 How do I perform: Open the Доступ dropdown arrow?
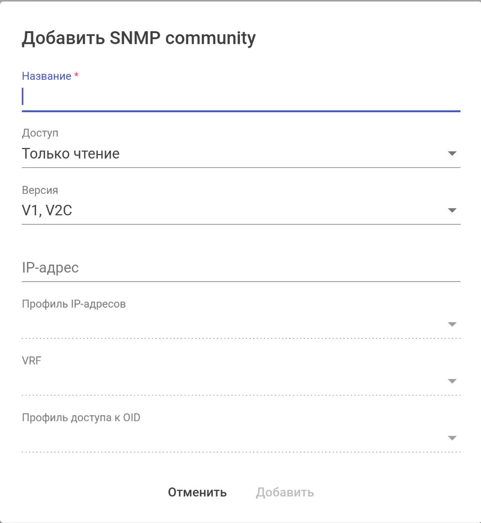pos(452,154)
